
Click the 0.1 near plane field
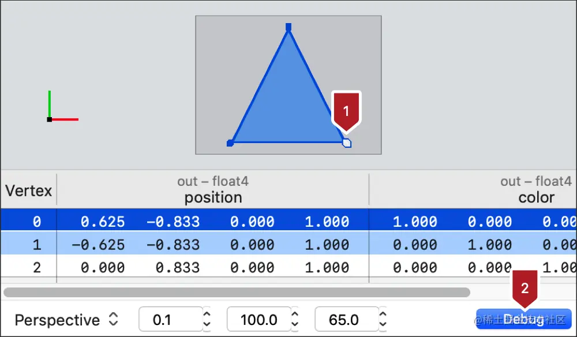[171, 319]
